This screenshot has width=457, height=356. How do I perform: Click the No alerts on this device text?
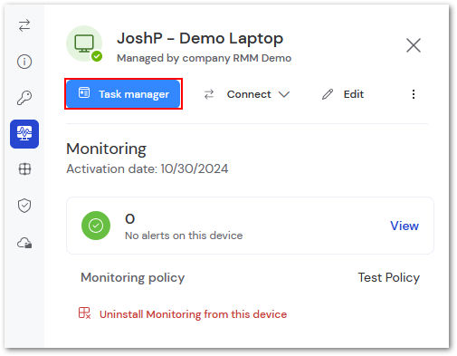click(184, 236)
